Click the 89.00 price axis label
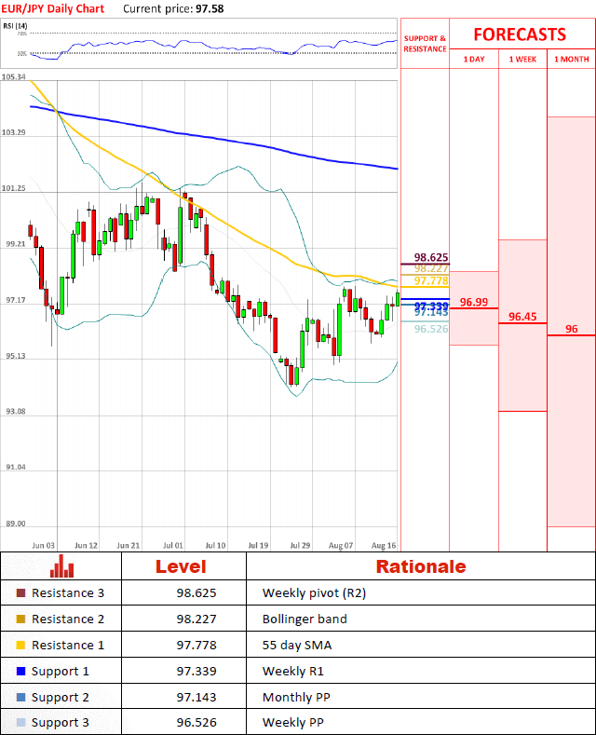The width and height of the screenshot is (596, 735). coord(16,524)
